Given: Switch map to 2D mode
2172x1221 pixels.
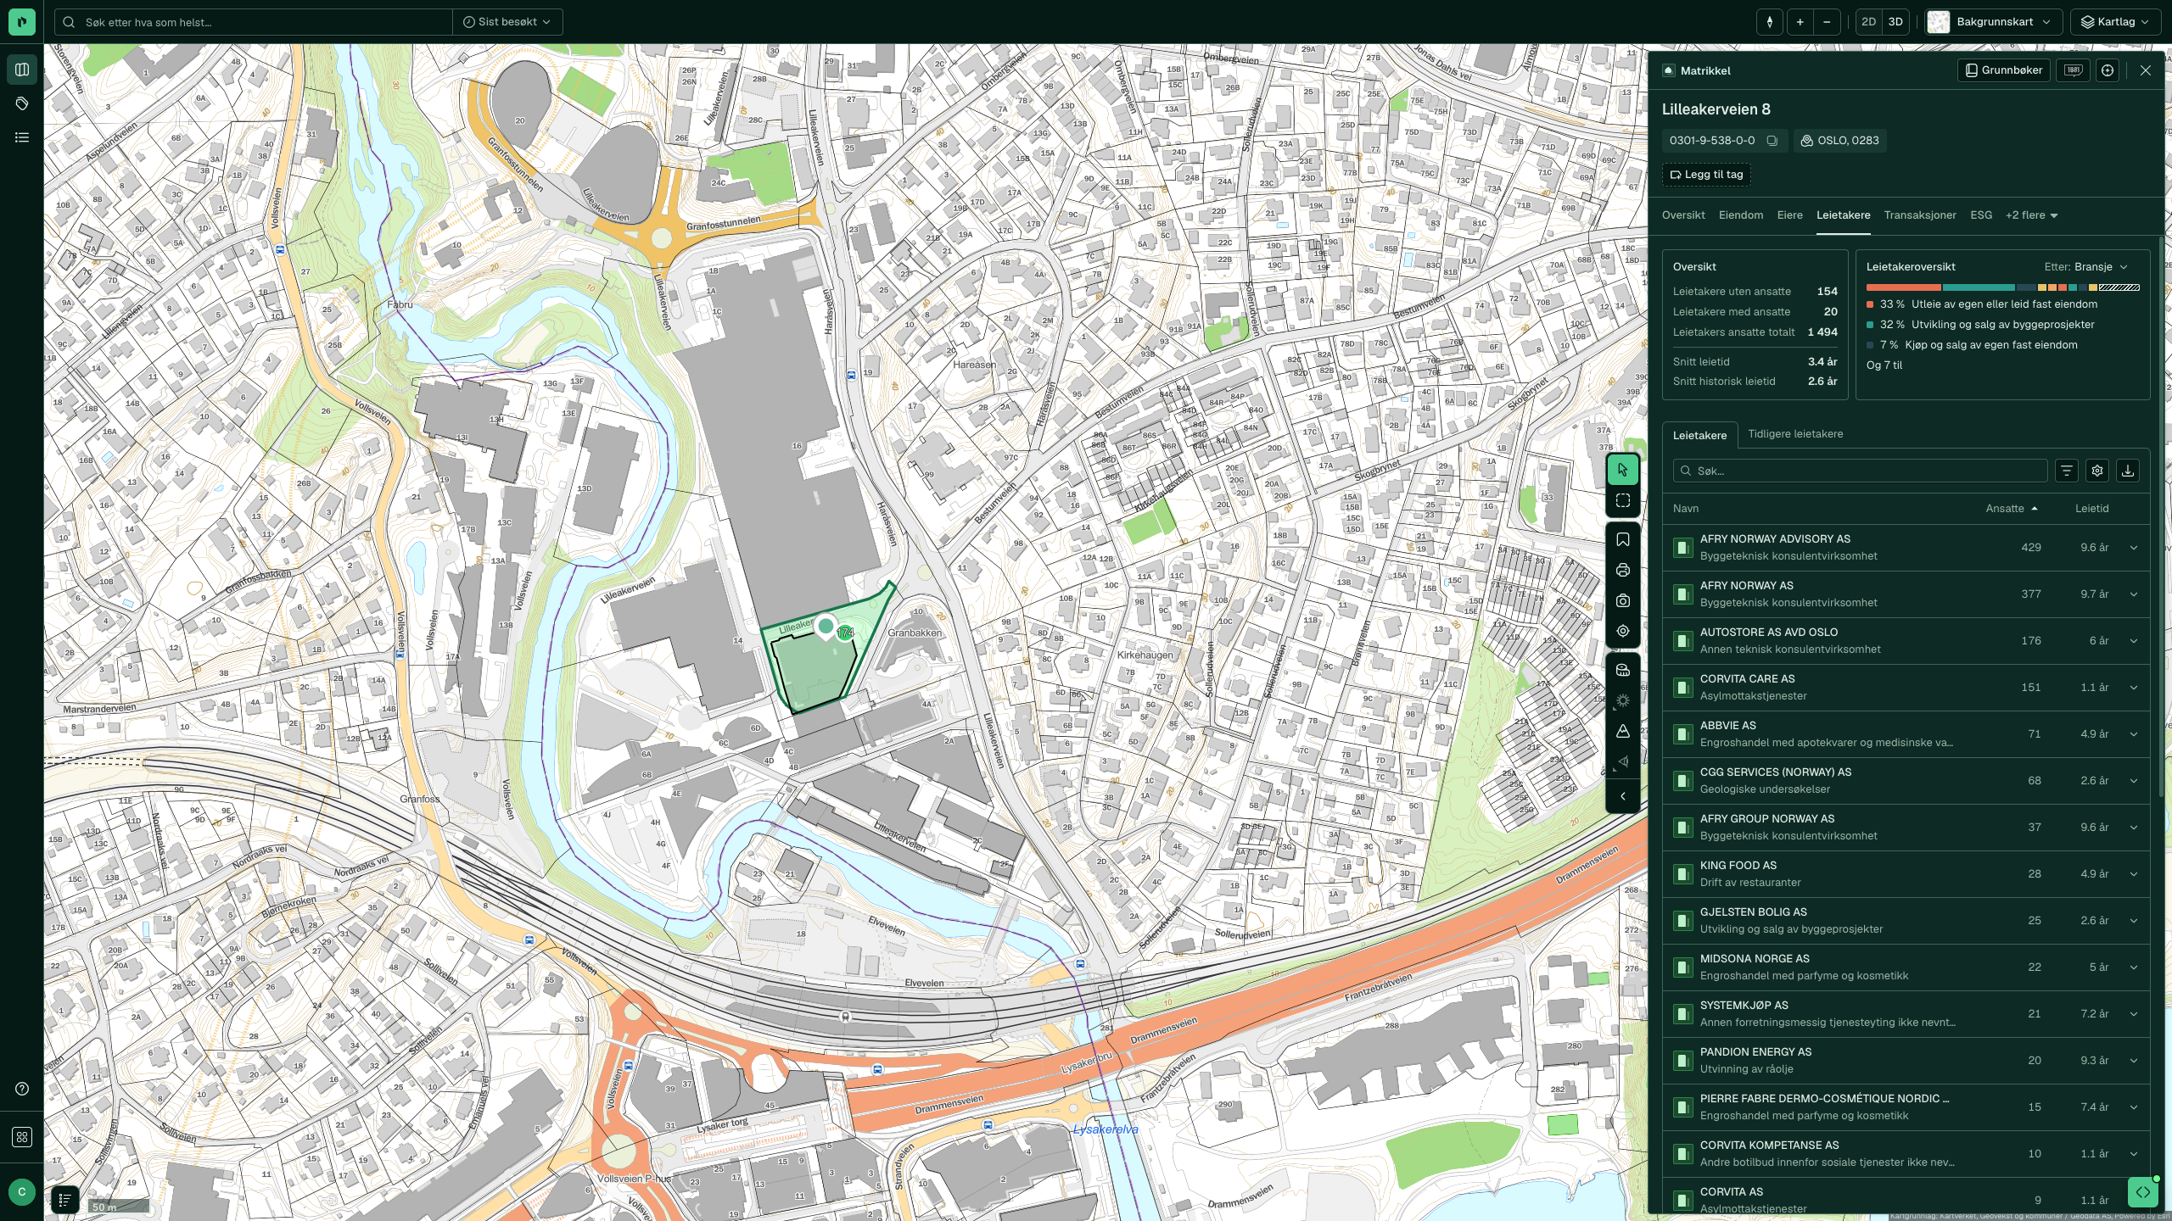Looking at the screenshot, I should coord(1868,22).
